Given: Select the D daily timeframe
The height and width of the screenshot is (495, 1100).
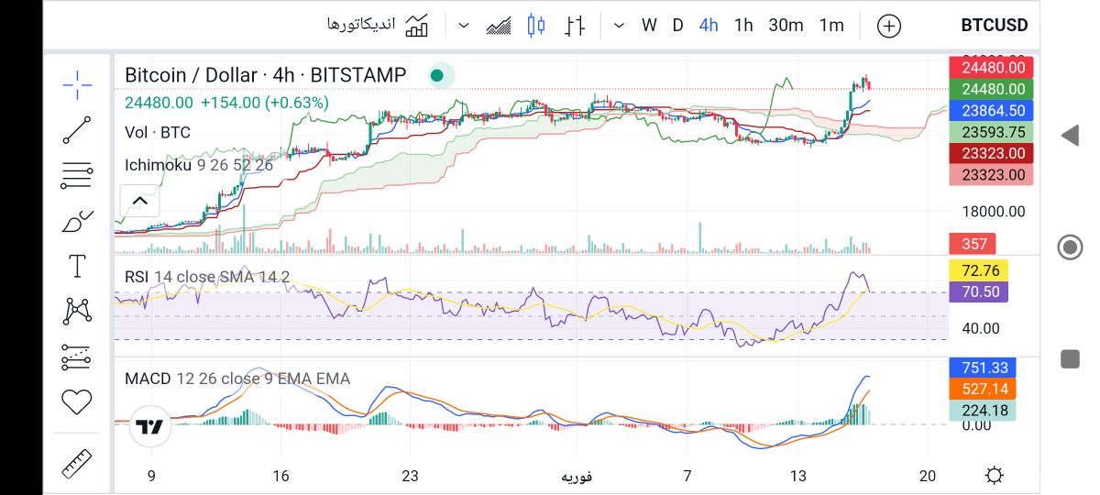Looking at the screenshot, I should [x=677, y=26].
